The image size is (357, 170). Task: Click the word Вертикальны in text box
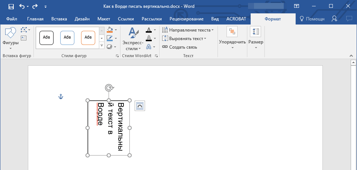point(120,127)
